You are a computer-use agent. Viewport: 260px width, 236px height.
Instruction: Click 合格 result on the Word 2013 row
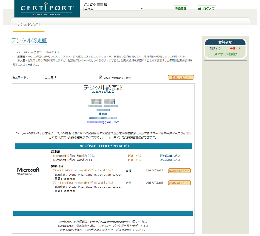pyautogui.click(x=129, y=183)
